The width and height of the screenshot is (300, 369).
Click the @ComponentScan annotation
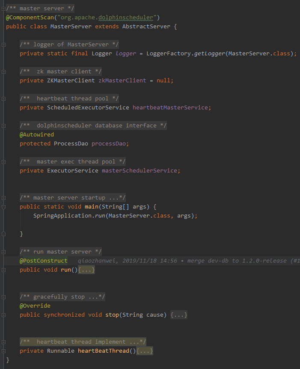point(30,18)
